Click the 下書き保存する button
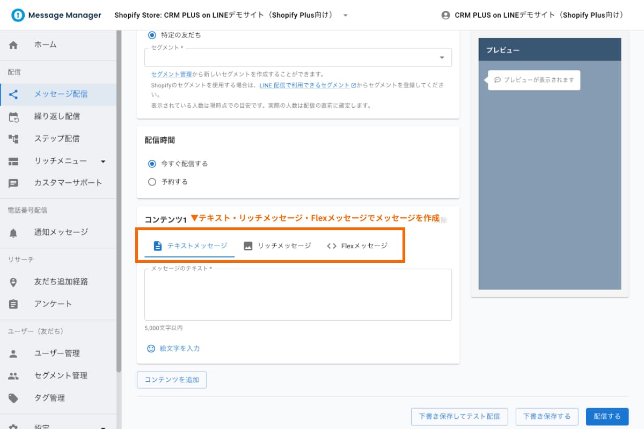Viewport: 644px width, 429px height. click(547, 416)
